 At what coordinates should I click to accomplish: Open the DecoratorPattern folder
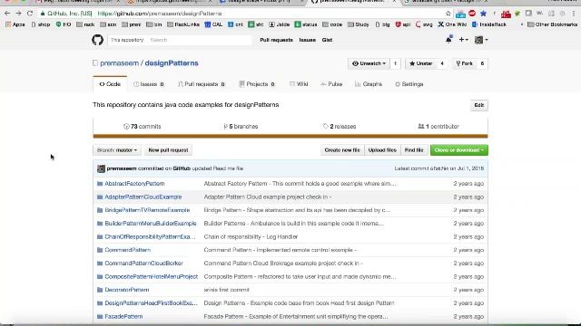tap(127, 290)
